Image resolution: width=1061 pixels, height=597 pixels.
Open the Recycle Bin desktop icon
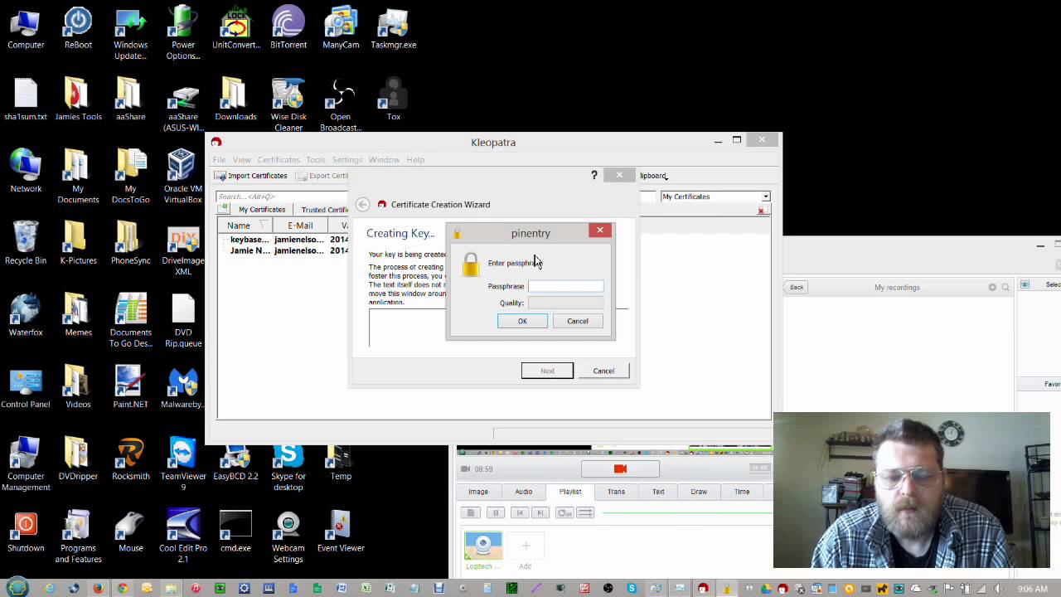[x=26, y=243]
